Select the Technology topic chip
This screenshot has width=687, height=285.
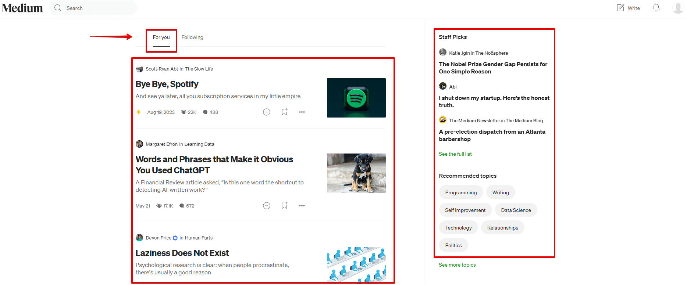coord(458,228)
